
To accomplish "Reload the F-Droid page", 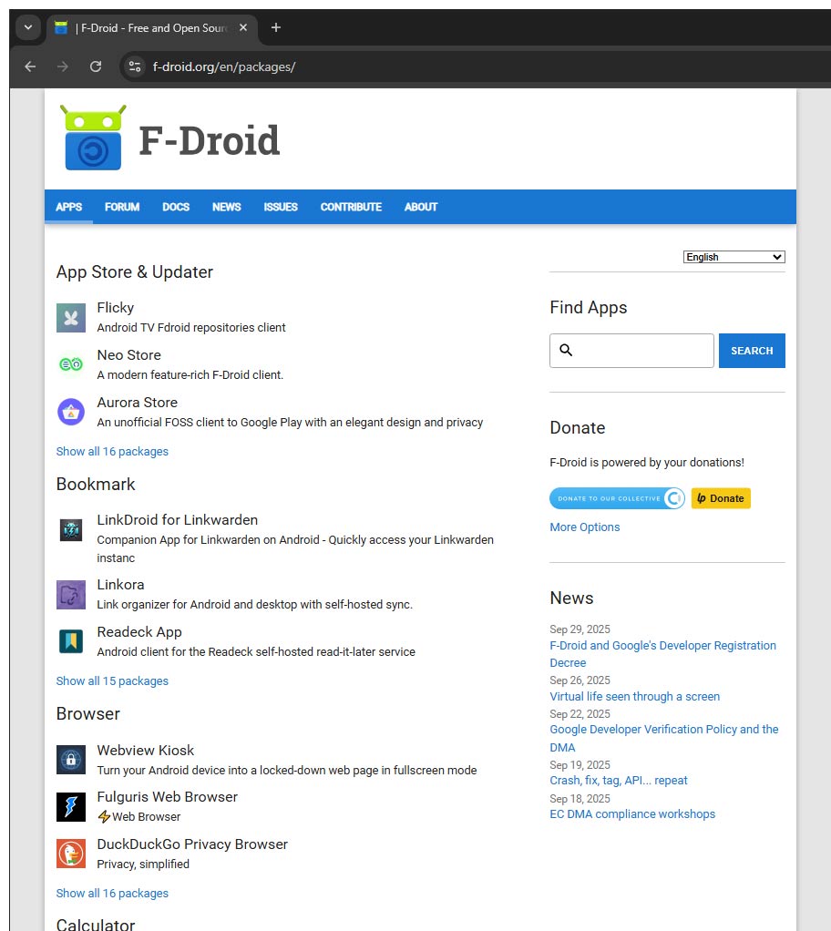I will pyautogui.click(x=96, y=66).
